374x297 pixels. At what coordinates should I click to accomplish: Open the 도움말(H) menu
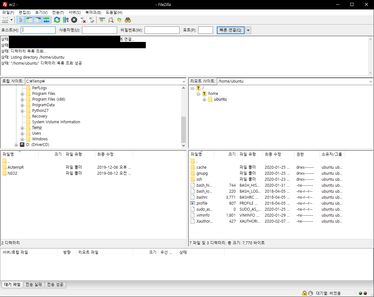(x=114, y=12)
